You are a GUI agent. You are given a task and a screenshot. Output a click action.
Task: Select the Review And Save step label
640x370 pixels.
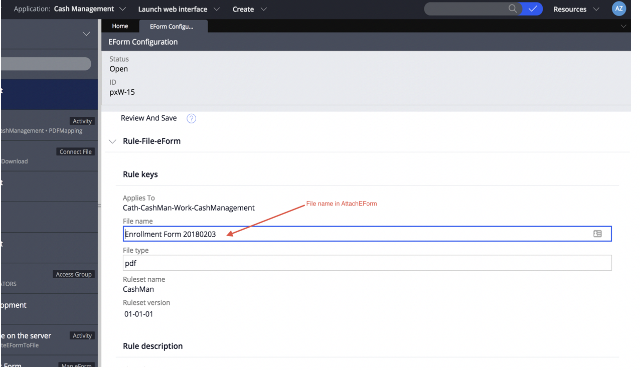(x=149, y=118)
